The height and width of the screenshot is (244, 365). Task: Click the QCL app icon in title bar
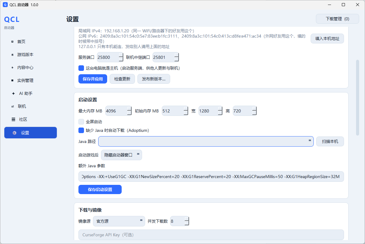pyautogui.click(x=5, y=5)
